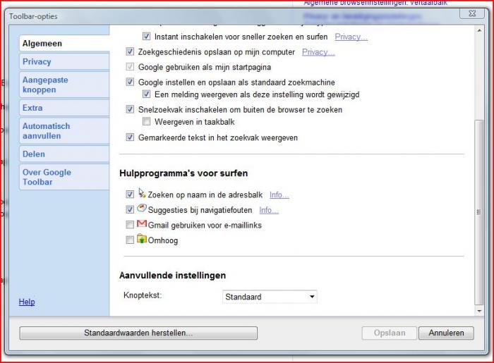Enable Gmail gebruiken voor e-maillinks

130,225
